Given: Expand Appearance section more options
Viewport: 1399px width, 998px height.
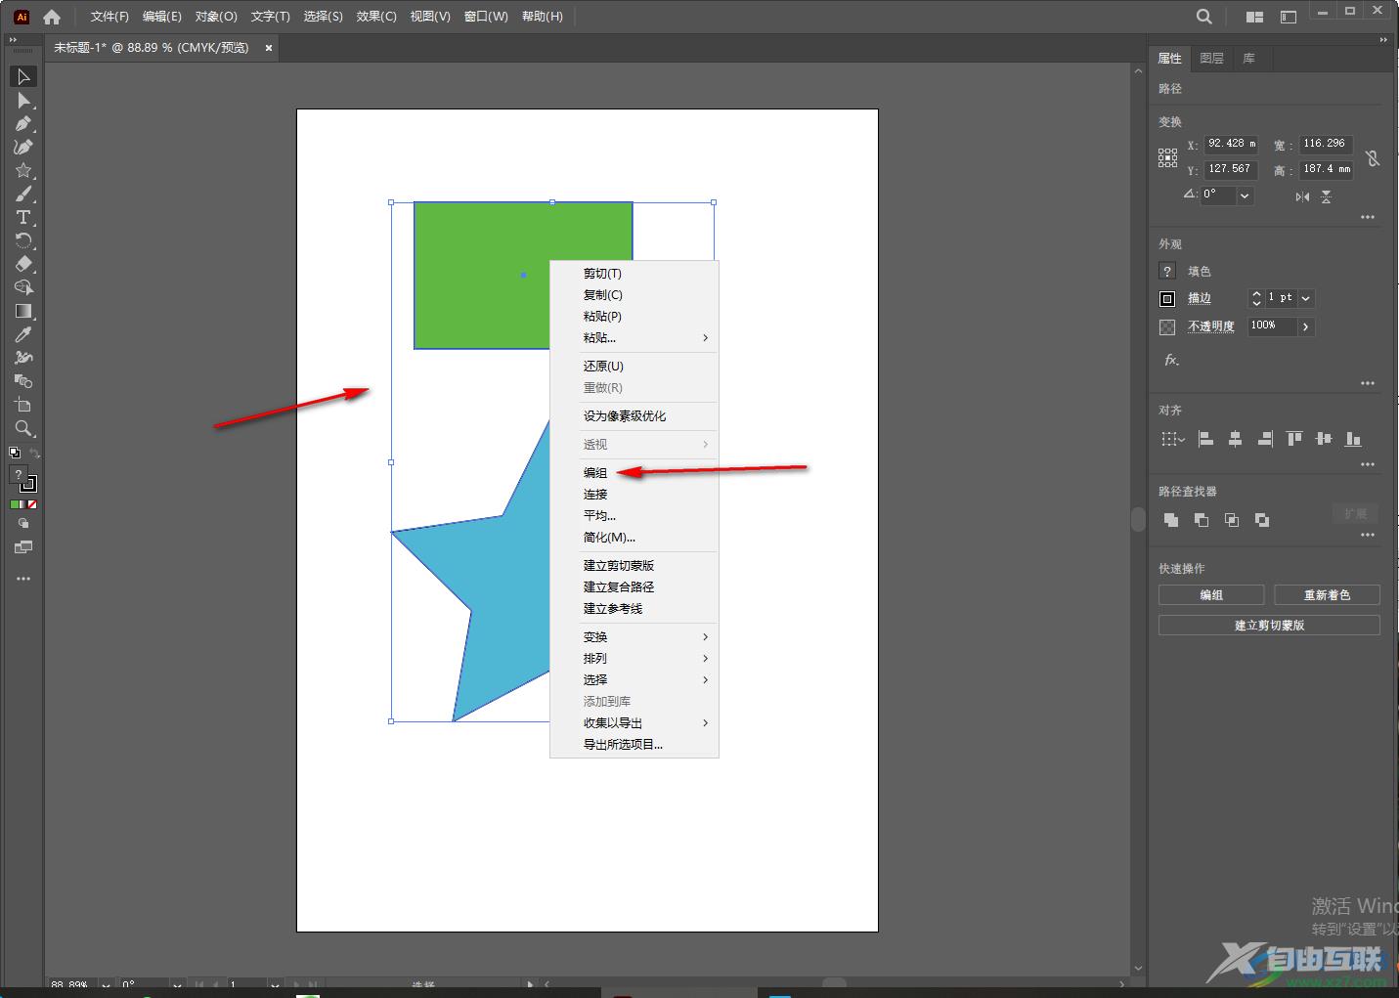Looking at the screenshot, I should pos(1368,383).
